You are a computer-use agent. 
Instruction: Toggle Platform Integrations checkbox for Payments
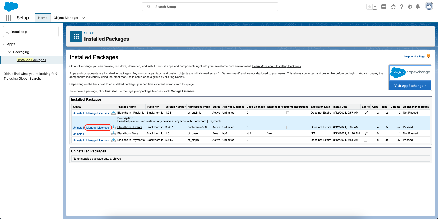point(288,140)
